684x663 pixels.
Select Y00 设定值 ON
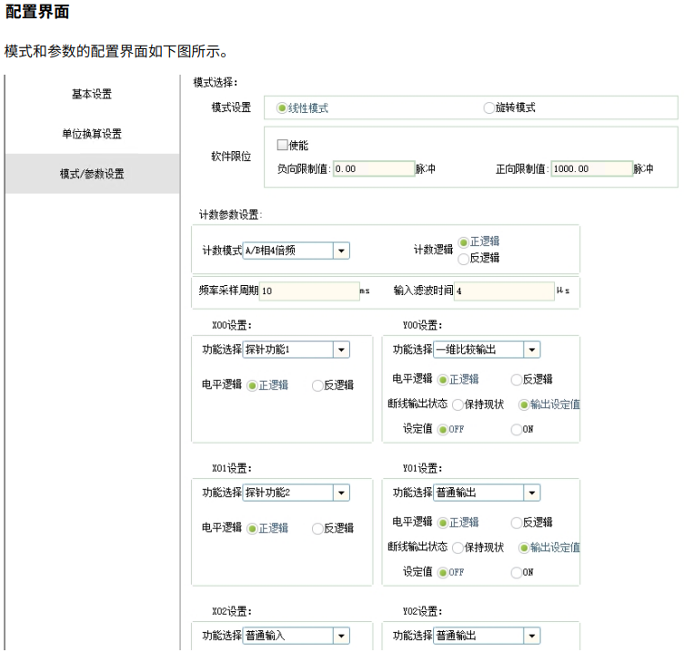pos(516,429)
